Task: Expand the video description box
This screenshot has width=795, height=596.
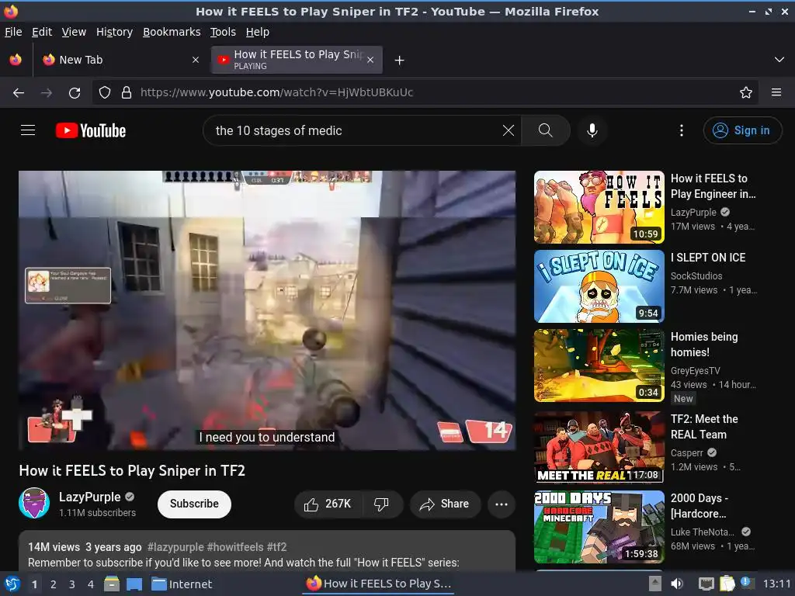Action: (x=267, y=551)
